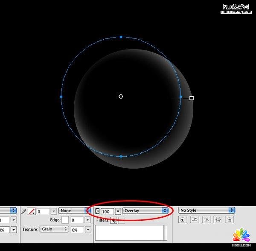256x251 pixels.
Task: Open the stroke color swatch
Action: [x=31, y=211]
